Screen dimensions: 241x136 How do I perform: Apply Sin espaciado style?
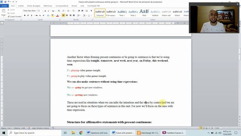[111, 13]
